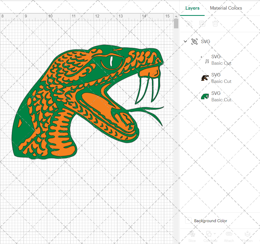Select the green snake SVG layer thumbnail
The image size is (260, 244).
205,96
